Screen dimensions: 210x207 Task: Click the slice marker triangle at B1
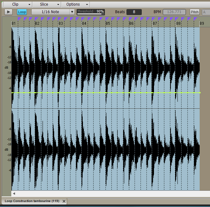click(x=19, y=19)
